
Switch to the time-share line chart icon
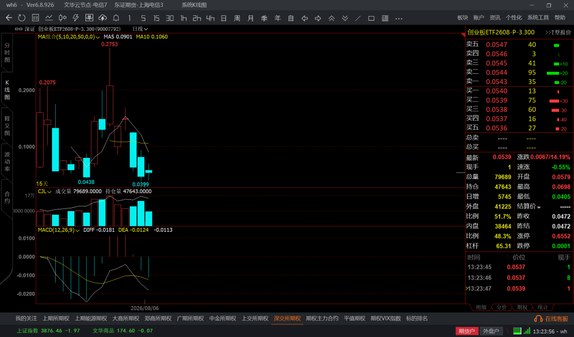[x=49, y=18]
